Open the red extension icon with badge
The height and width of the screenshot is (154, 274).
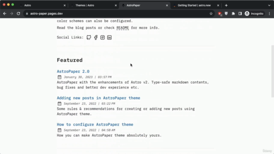tap(220, 14)
